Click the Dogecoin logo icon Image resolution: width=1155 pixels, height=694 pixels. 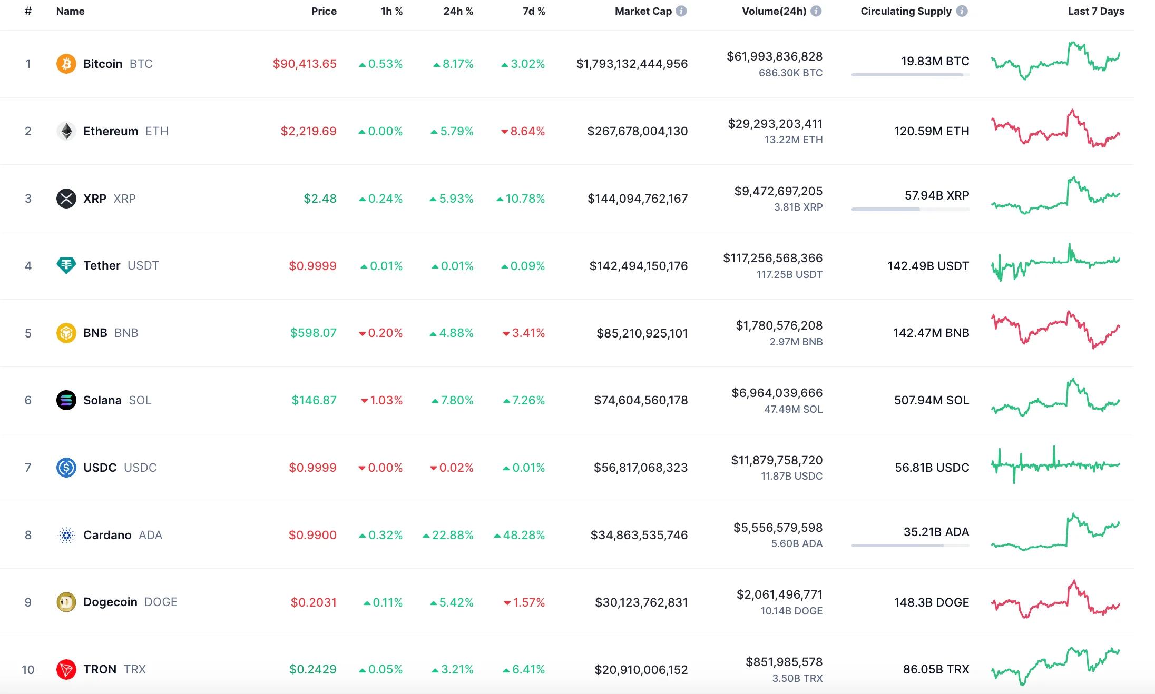pyautogui.click(x=66, y=602)
